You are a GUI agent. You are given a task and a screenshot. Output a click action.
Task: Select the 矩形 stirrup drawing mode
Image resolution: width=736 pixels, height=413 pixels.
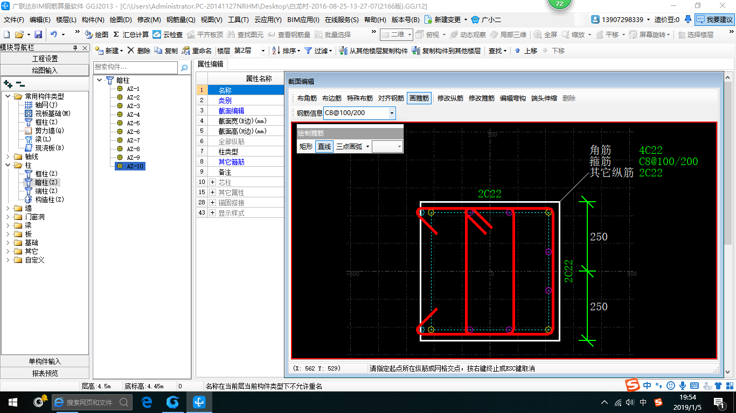click(x=306, y=146)
